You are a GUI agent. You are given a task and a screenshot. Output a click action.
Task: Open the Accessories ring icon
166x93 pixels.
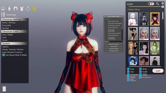point(28,9)
